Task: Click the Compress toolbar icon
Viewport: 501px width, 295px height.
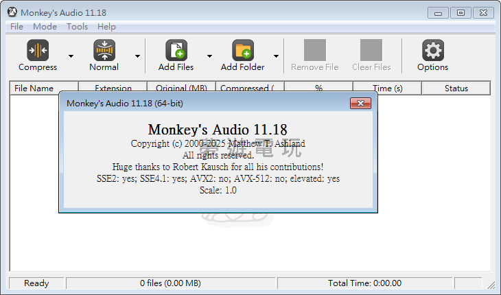Action: [38, 51]
